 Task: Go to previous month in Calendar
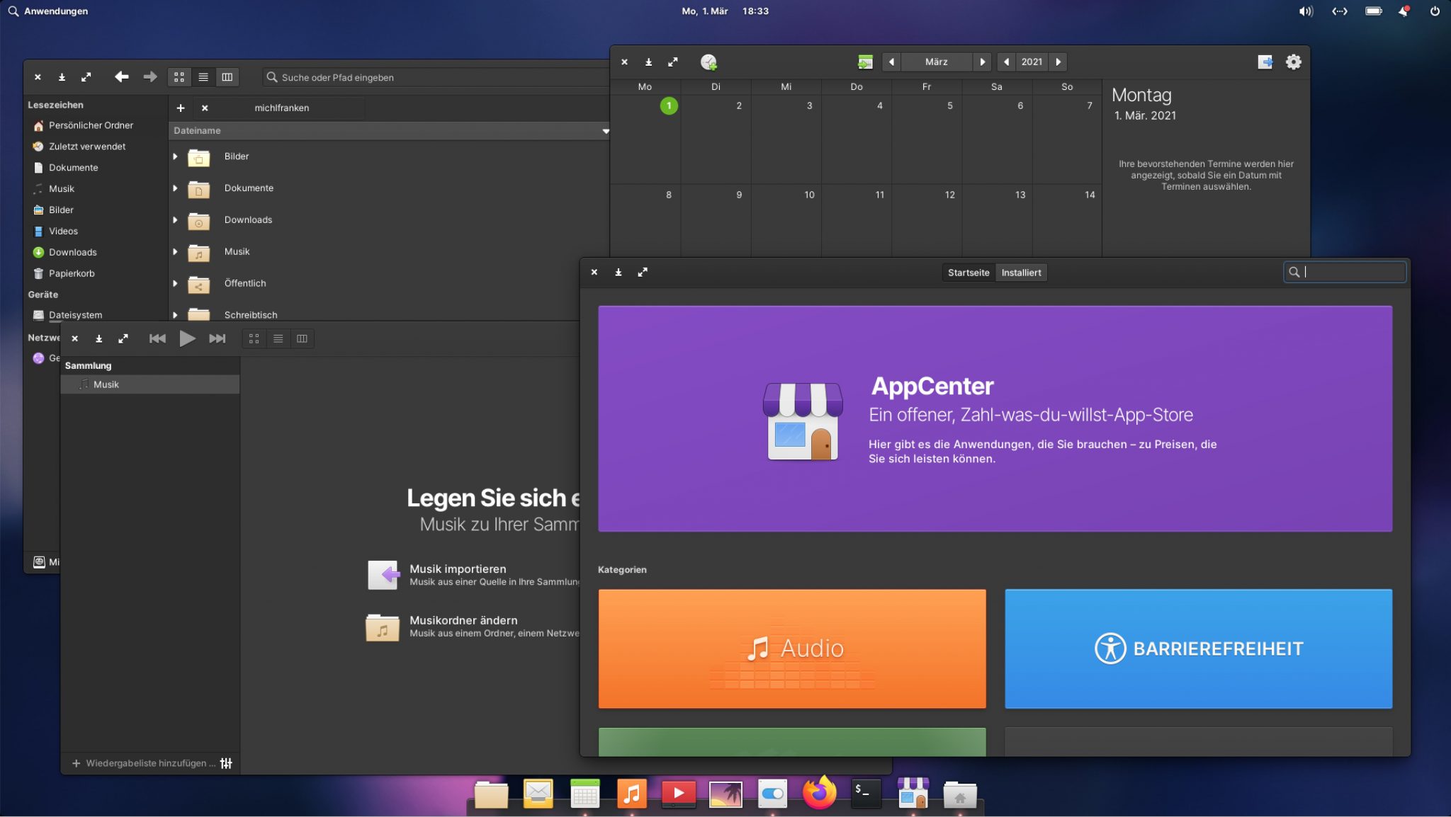(891, 62)
